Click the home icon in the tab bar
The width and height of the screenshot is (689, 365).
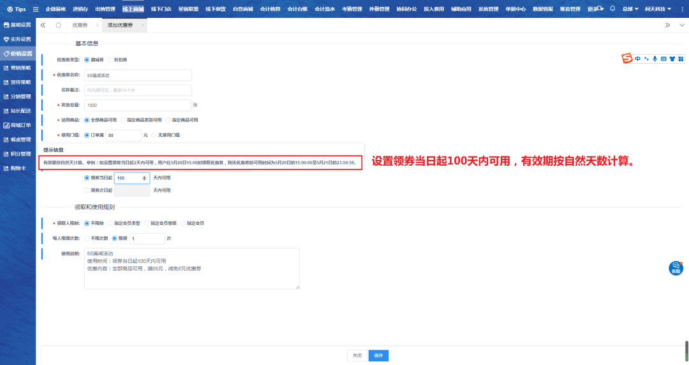(x=59, y=25)
